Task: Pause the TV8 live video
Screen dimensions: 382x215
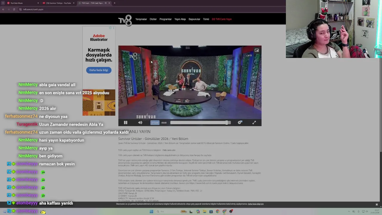Action: point(126,122)
